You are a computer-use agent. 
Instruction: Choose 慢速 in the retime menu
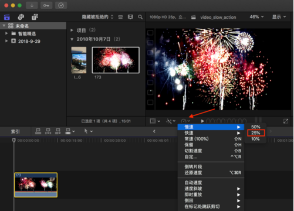(211, 127)
